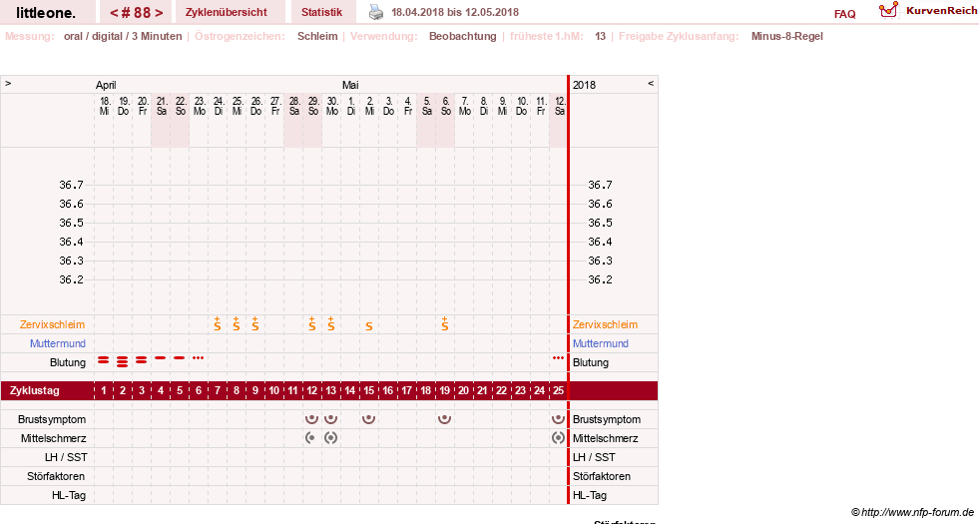Click Mittelschmerz icon on cycle day 25
This screenshot has height=524, width=979.
point(558,438)
